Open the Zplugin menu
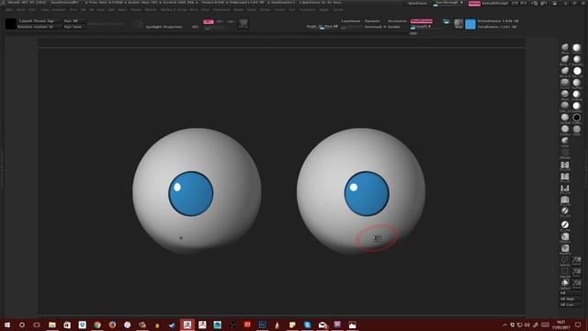 [324, 10]
